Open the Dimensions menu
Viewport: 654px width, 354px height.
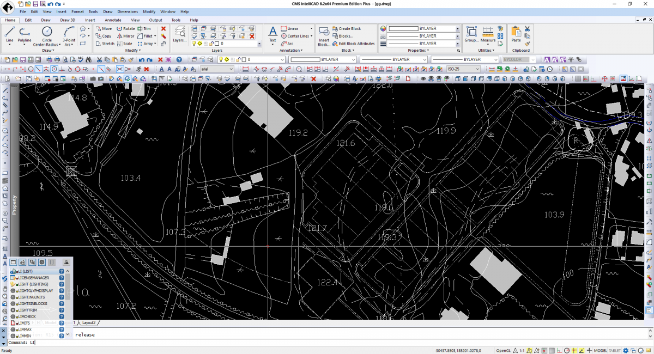click(x=127, y=11)
